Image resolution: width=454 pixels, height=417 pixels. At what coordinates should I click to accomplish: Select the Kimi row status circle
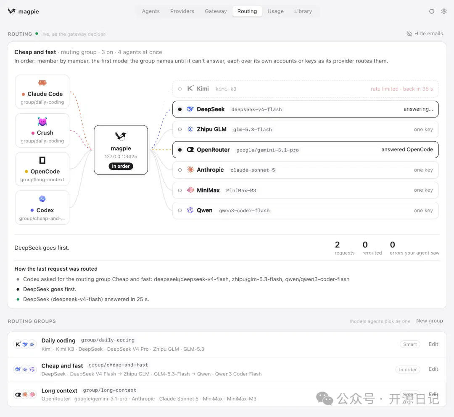tap(180, 89)
